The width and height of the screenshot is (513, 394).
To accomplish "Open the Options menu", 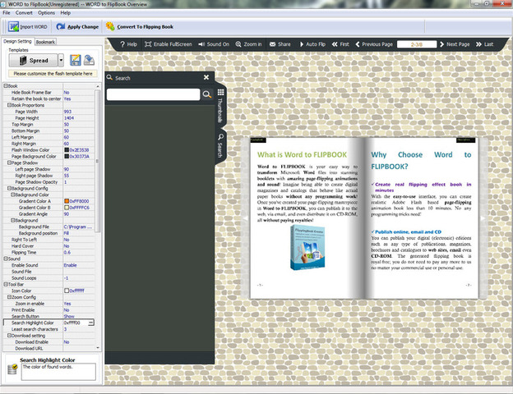I will 46,13.
